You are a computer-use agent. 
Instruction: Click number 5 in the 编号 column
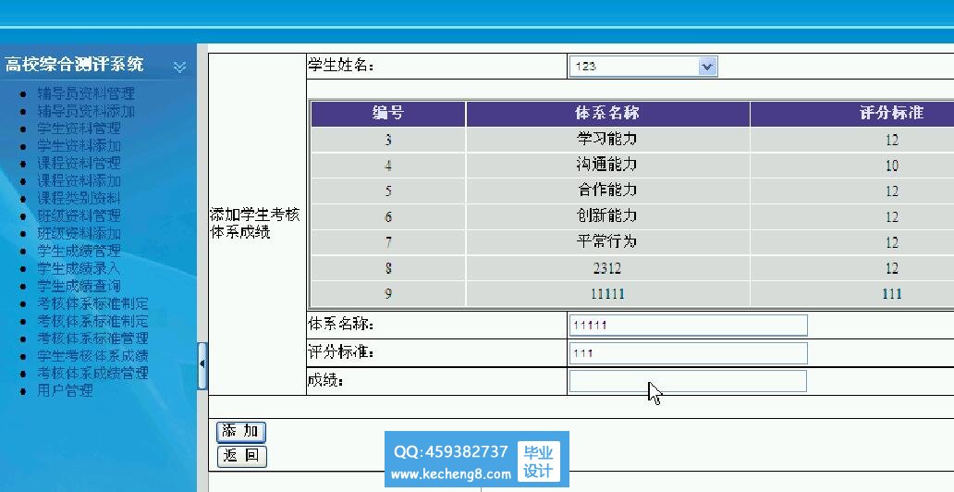pyautogui.click(x=388, y=191)
